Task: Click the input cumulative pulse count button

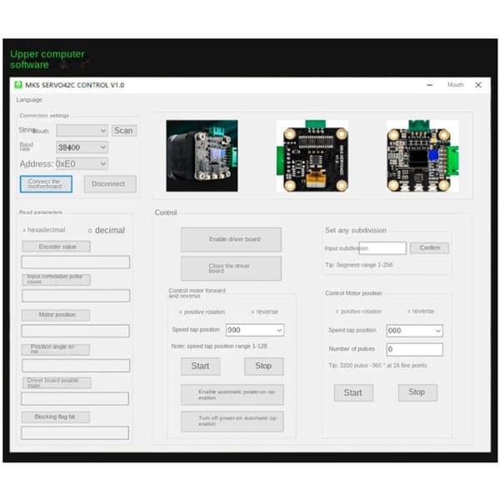Action: click(x=56, y=280)
